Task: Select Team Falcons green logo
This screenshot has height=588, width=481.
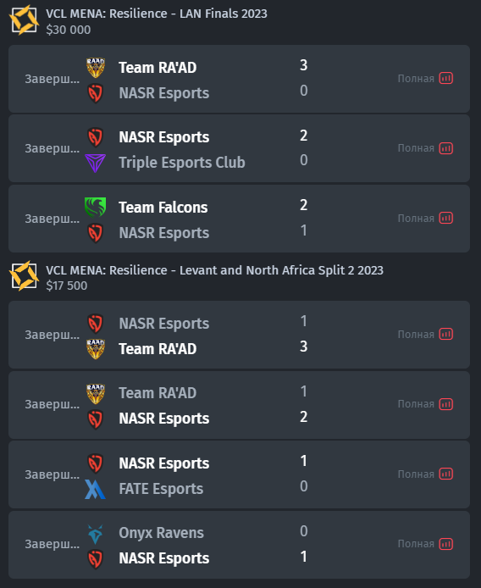Action: click(95, 208)
